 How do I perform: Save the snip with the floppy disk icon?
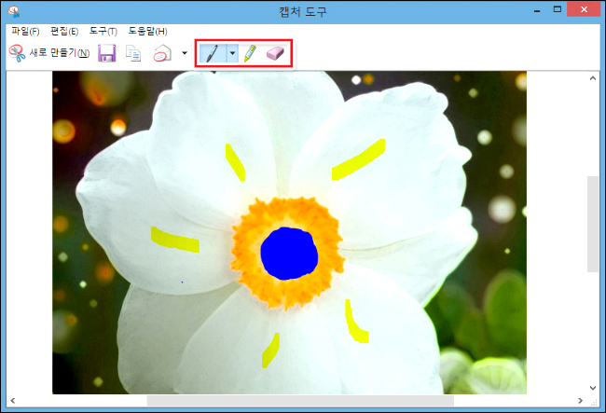pyautogui.click(x=106, y=53)
